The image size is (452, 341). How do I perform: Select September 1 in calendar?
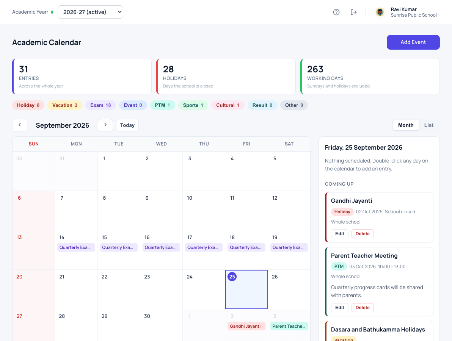click(x=119, y=171)
